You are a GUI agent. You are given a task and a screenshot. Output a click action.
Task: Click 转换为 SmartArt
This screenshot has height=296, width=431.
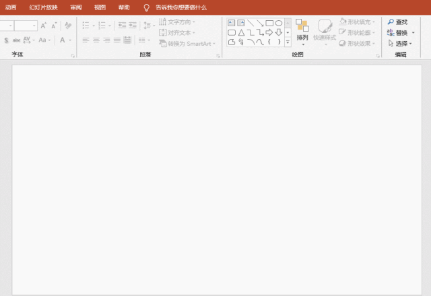click(x=187, y=43)
